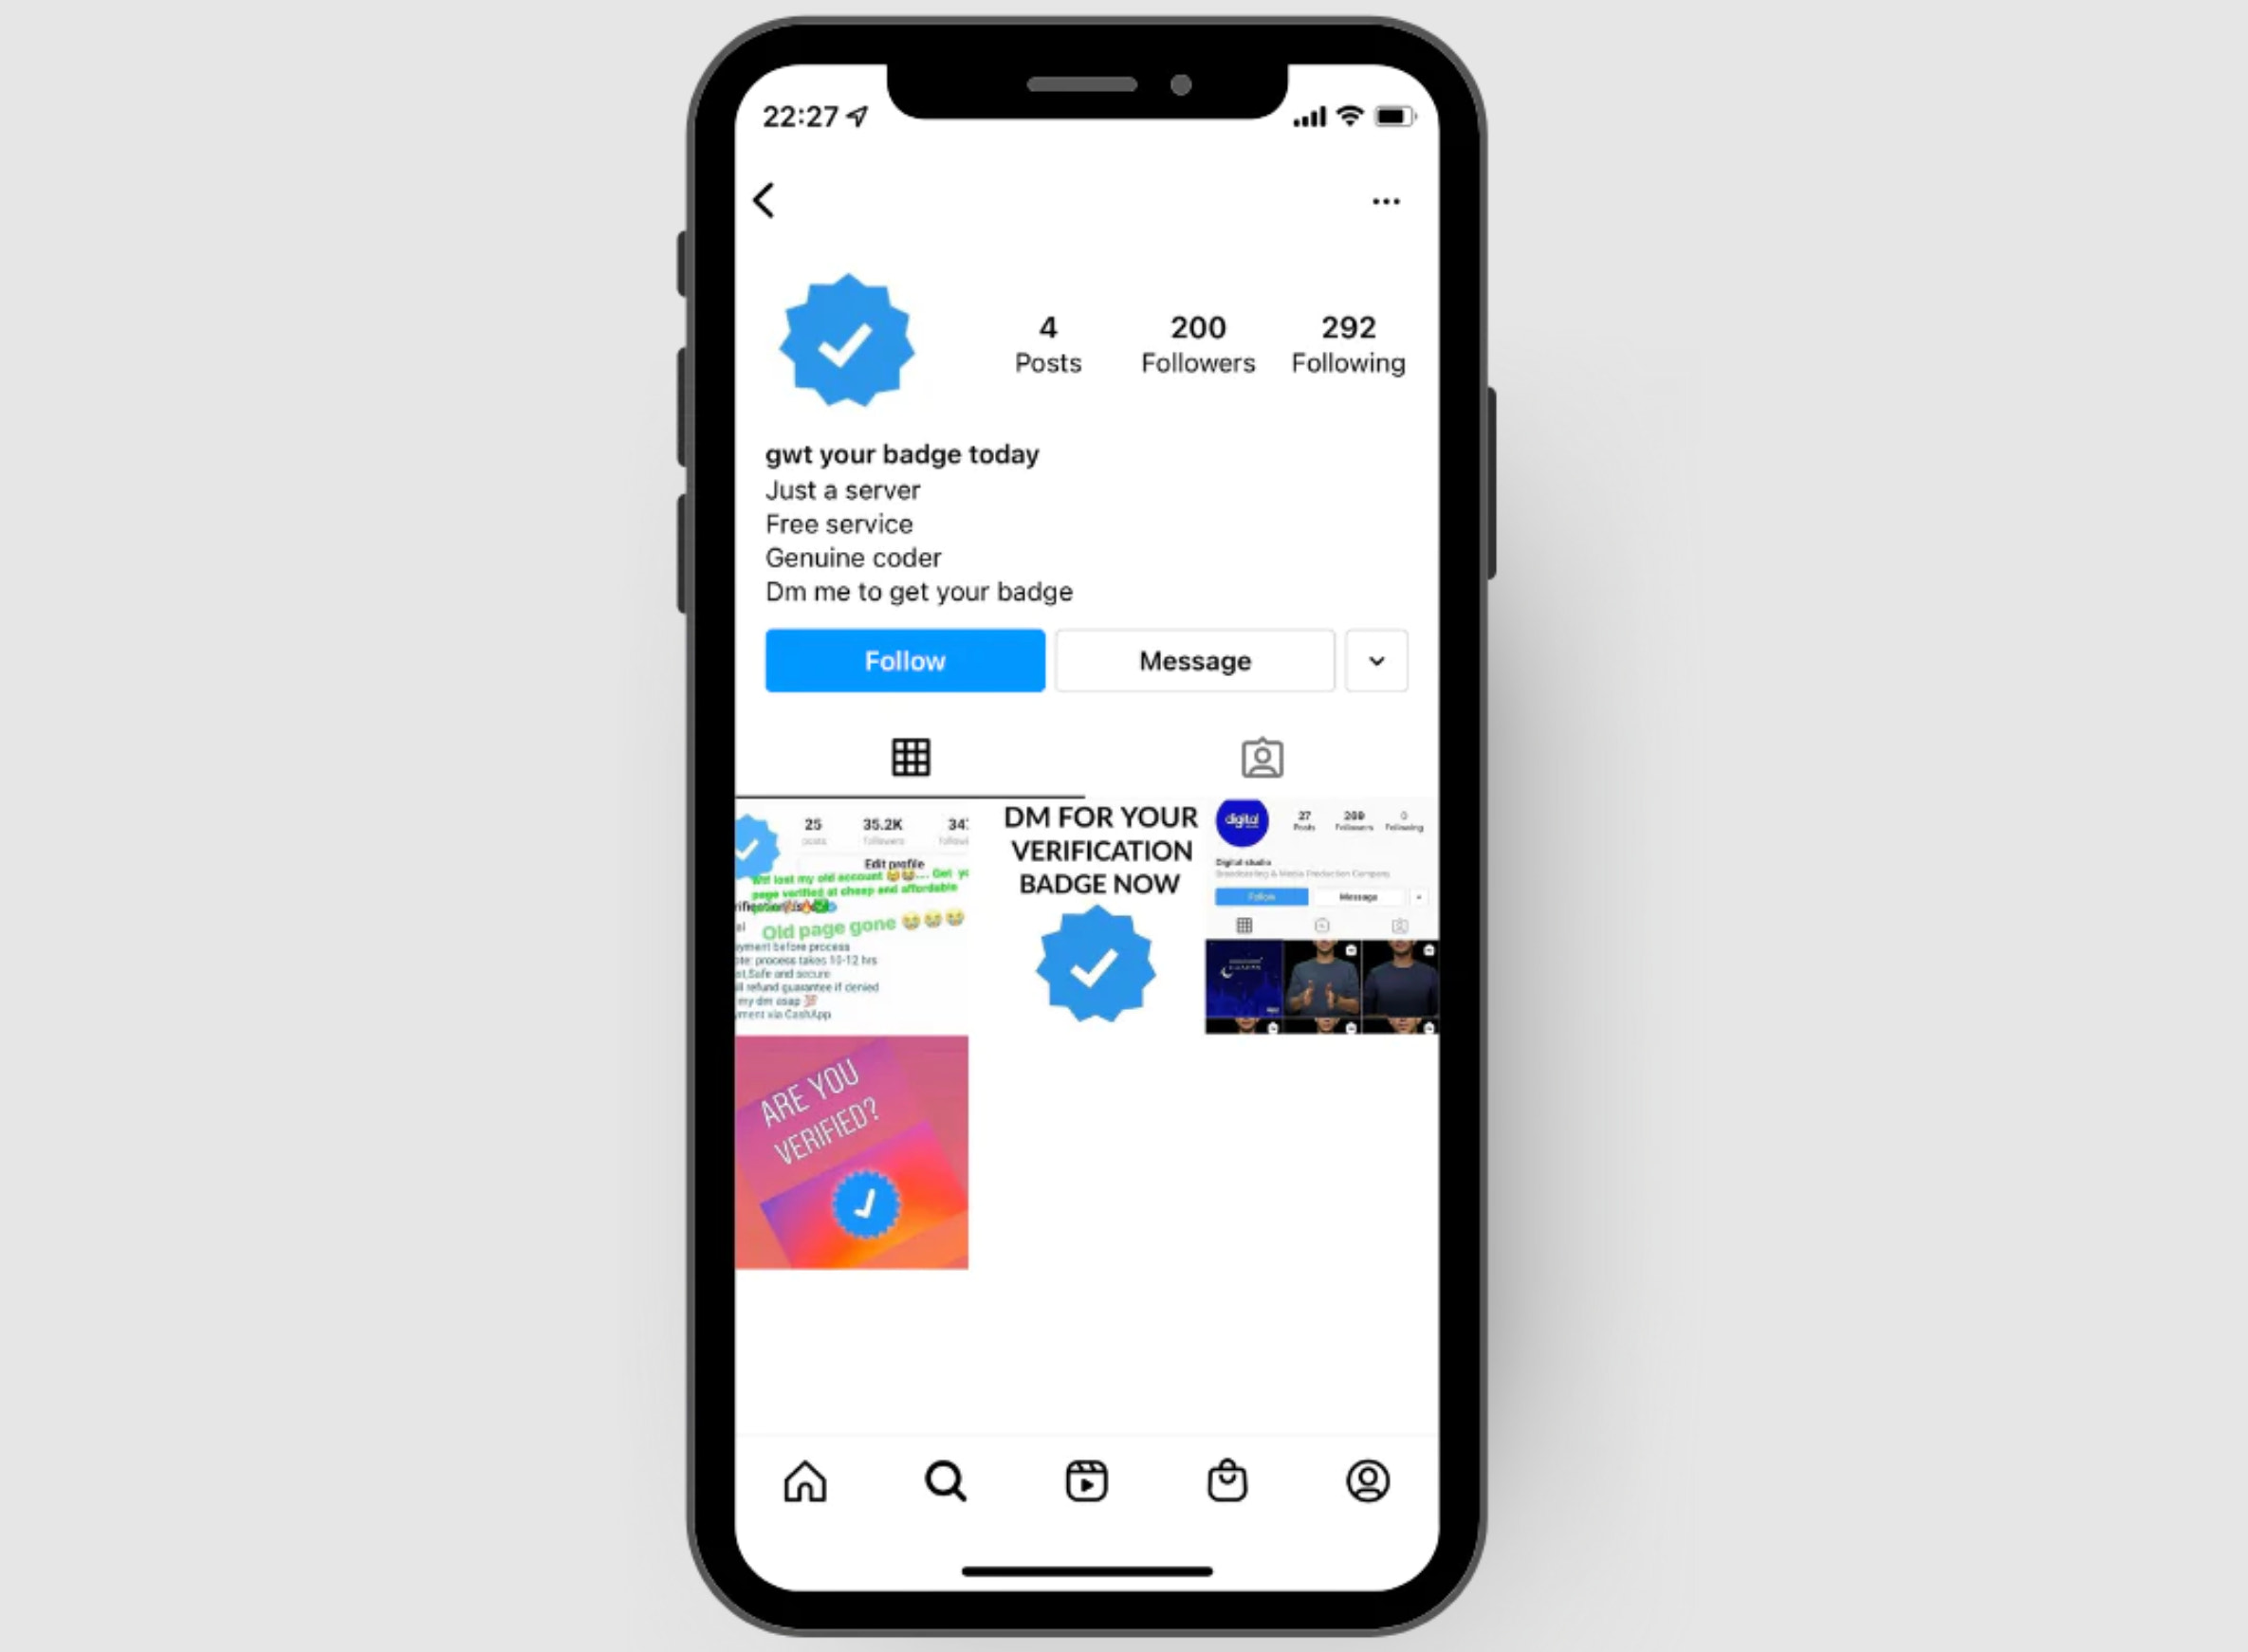Tap the Shop icon in bottom navigation
Image resolution: width=2248 pixels, height=1652 pixels.
click(x=1228, y=1483)
